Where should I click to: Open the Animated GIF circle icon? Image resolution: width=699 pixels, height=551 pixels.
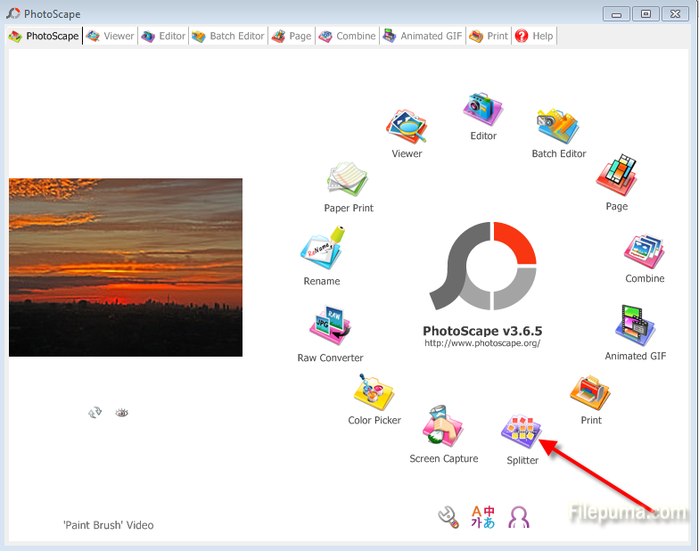(x=637, y=327)
